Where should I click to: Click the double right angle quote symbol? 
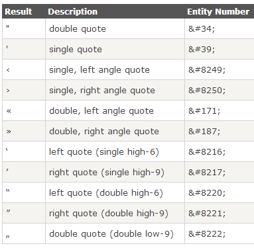[x=9, y=132]
